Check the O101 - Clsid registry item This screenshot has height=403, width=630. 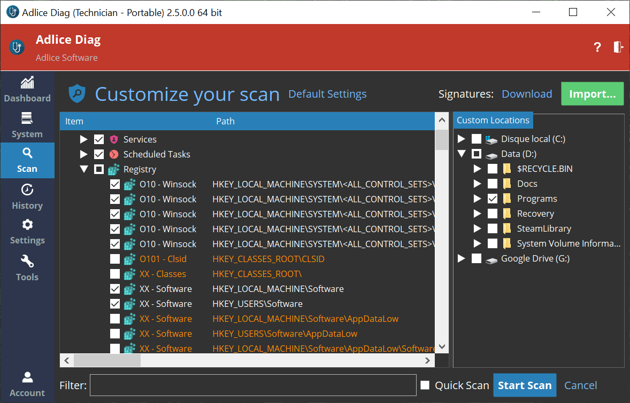point(115,259)
